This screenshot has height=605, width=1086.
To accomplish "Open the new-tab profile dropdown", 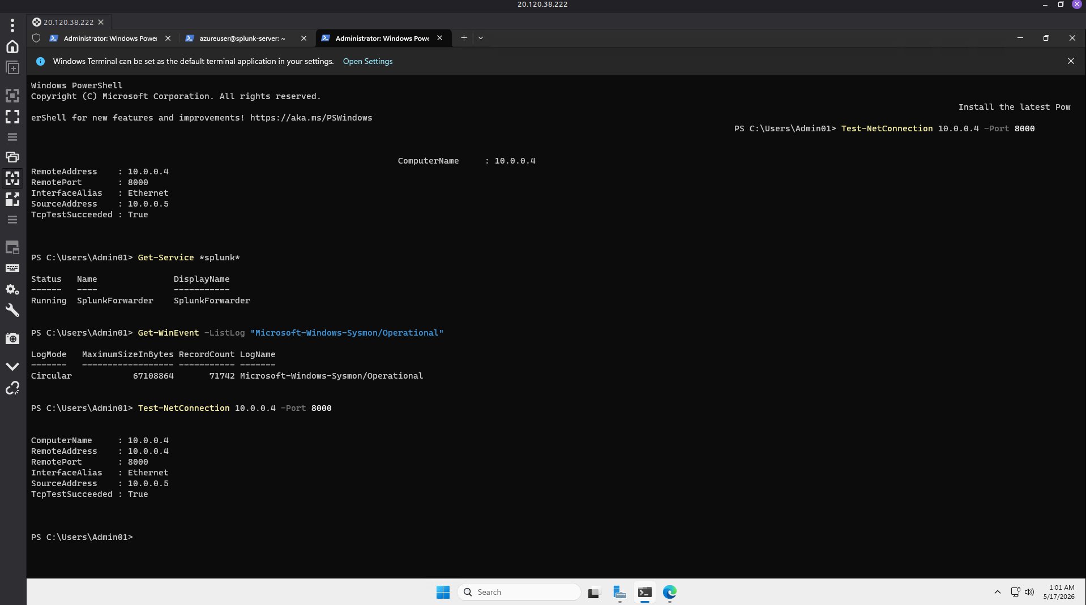I will point(481,38).
